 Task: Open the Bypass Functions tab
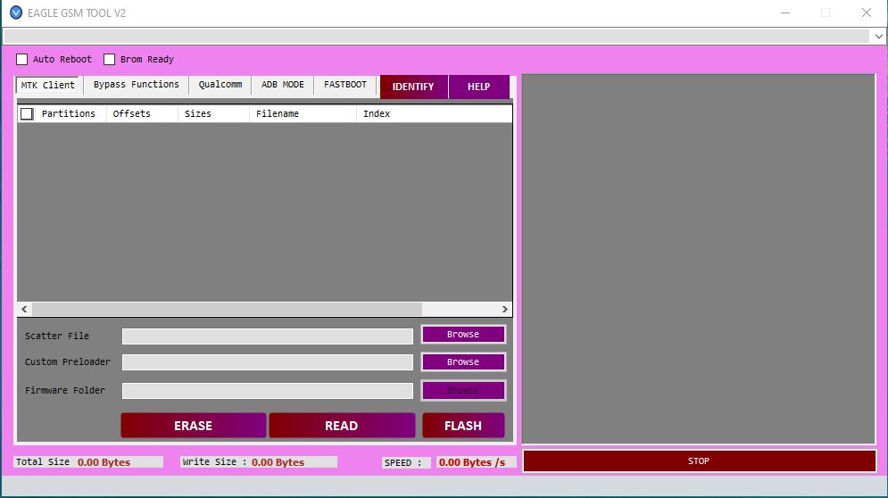(x=136, y=85)
